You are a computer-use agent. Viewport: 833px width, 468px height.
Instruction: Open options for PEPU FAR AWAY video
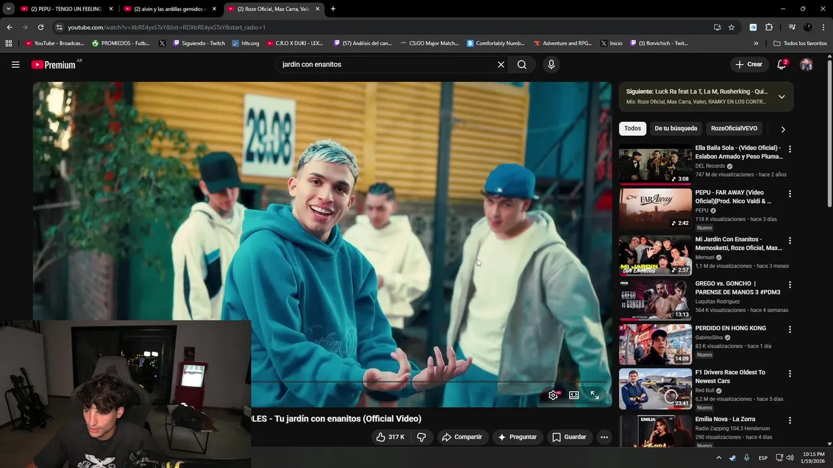tap(790, 194)
